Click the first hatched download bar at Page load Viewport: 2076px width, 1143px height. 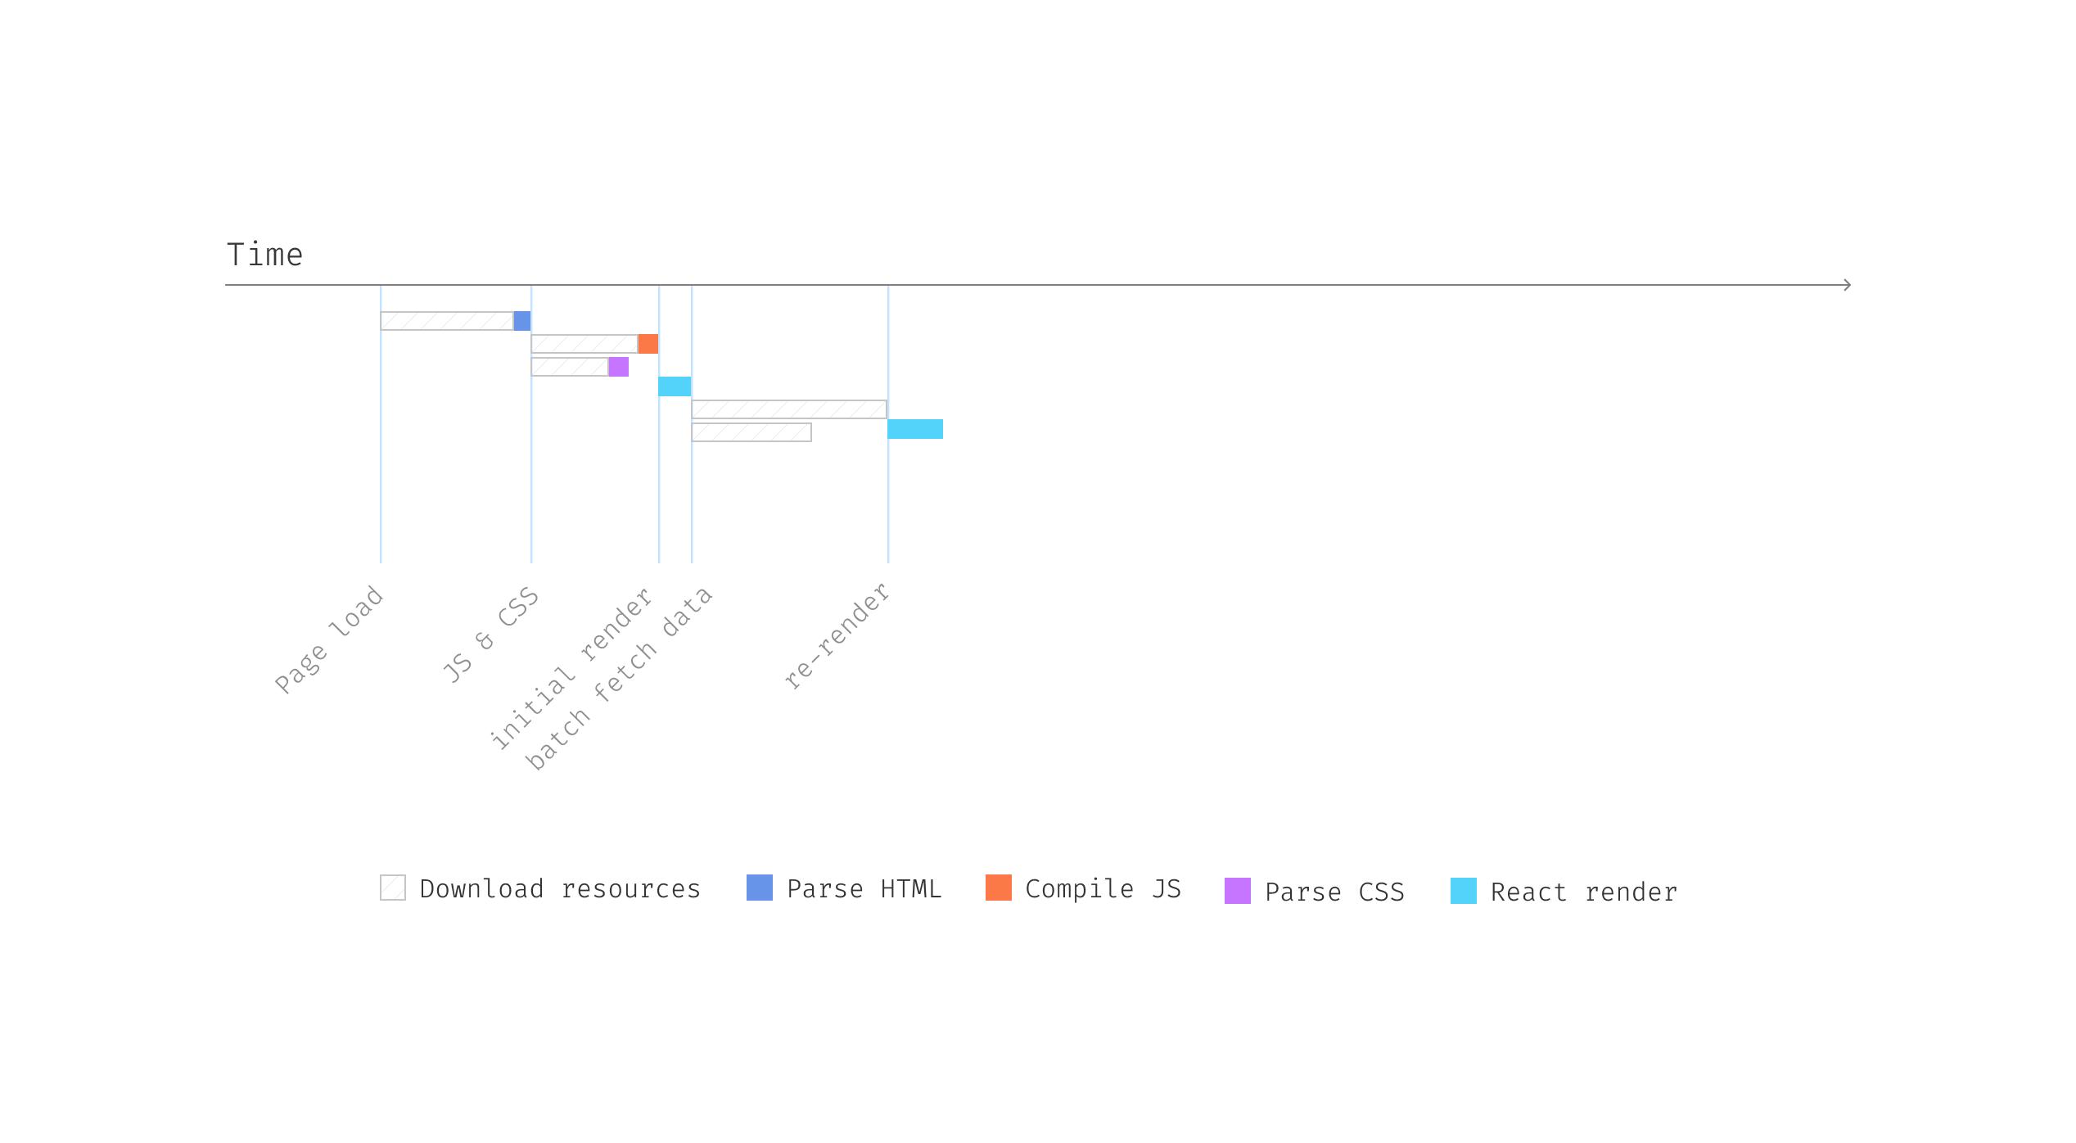point(447,321)
